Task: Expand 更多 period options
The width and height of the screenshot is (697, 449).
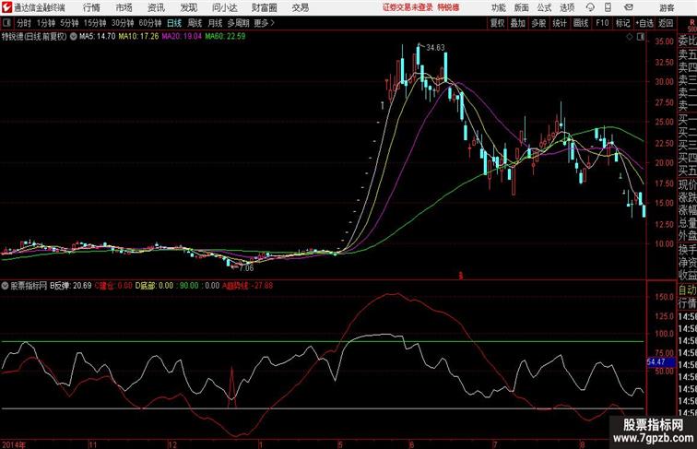Action: coord(264,23)
